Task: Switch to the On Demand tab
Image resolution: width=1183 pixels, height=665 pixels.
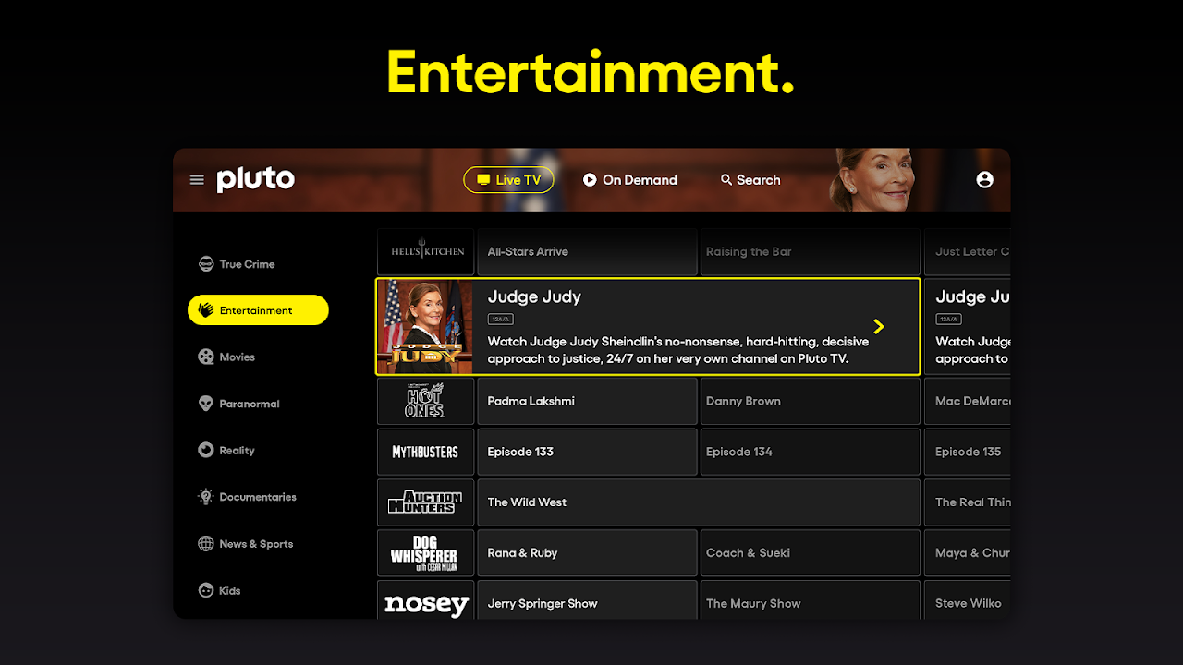Action: (x=629, y=180)
